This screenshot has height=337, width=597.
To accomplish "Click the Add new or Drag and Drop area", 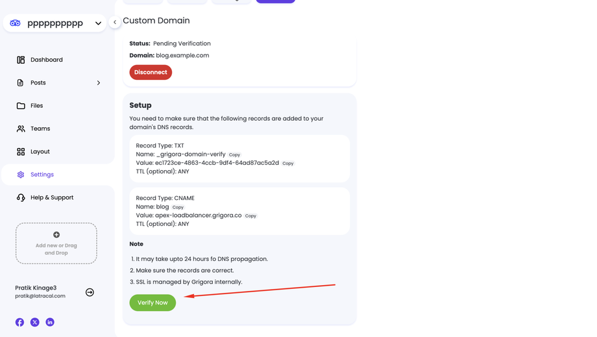I will point(56,243).
